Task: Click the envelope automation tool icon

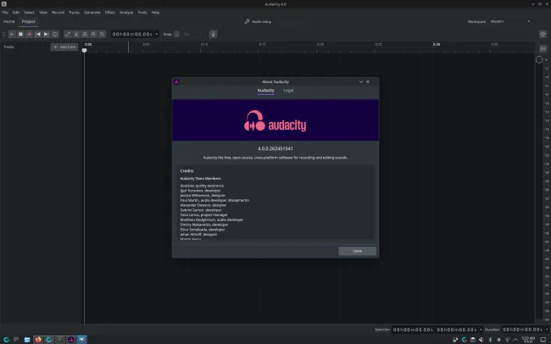Action: tap(68, 34)
